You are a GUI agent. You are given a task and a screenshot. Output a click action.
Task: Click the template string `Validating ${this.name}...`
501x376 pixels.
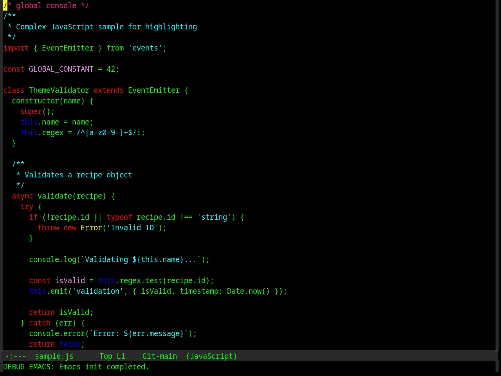coord(141,260)
